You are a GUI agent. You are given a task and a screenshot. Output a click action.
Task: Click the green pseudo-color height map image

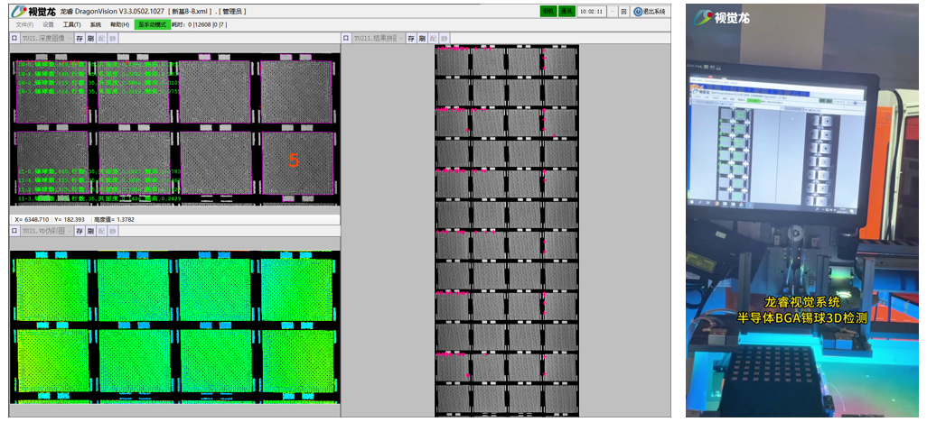pyautogui.click(x=174, y=329)
